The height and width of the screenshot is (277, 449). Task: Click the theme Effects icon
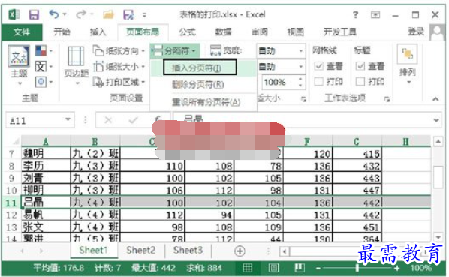coord(41,82)
